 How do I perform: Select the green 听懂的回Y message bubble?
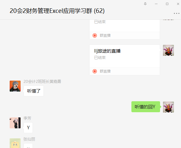146,107
